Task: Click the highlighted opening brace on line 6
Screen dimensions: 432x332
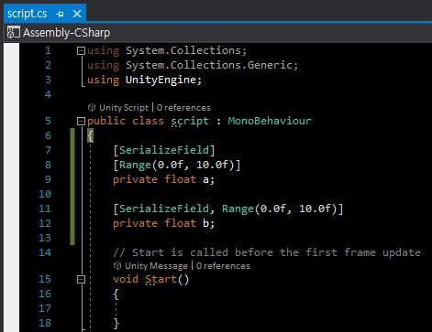Action: [91, 135]
